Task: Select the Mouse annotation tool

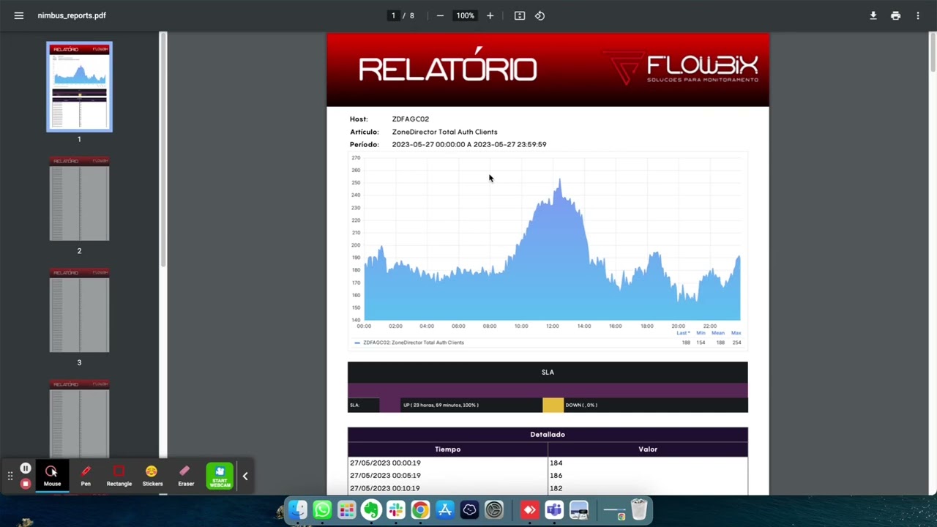Action: [52, 476]
